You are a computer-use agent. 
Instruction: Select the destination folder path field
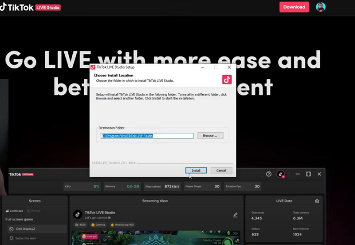147,136
